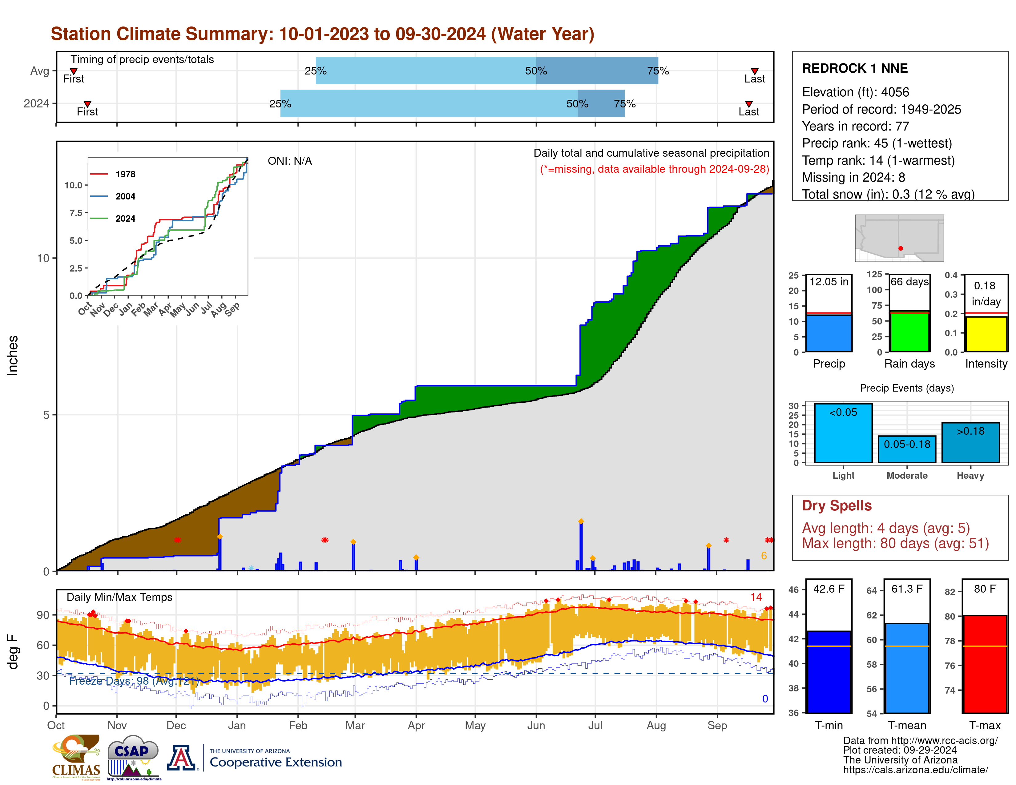This screenshot has height=785, width=1016.
Task: Click the red '14' in the temperature chart
Action: coord(756,597)
